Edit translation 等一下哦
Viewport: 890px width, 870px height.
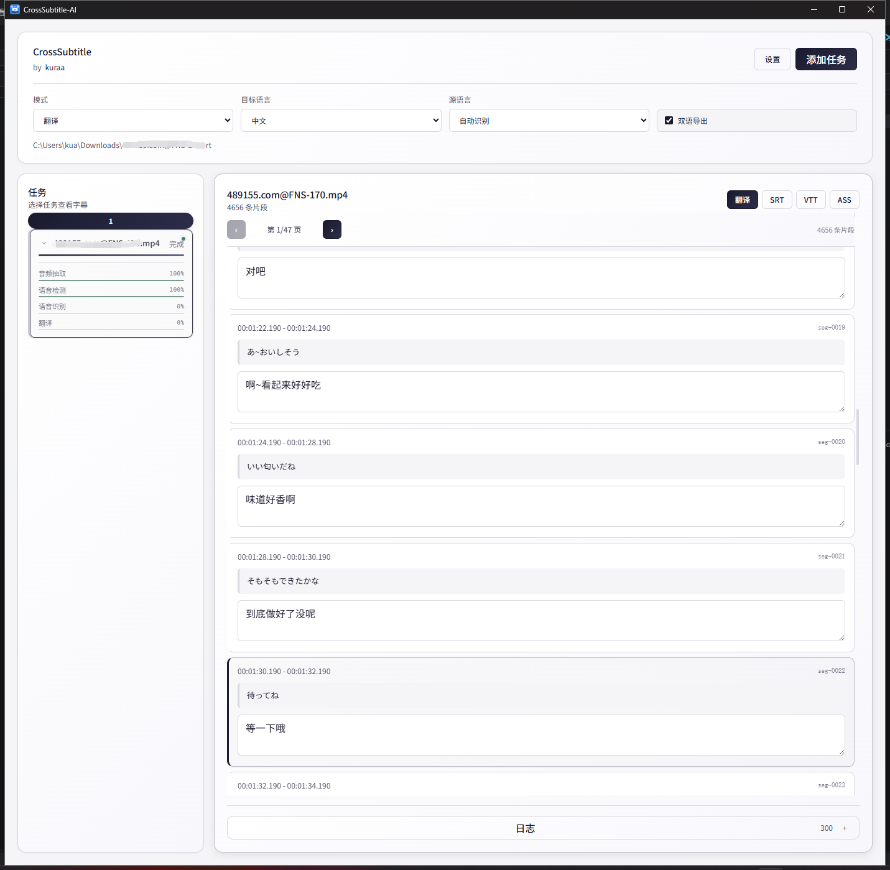(x=541, y=735)
